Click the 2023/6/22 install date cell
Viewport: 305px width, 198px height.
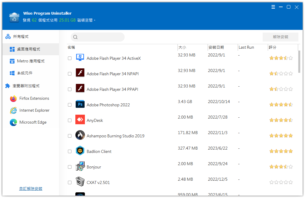click(218, 148)
